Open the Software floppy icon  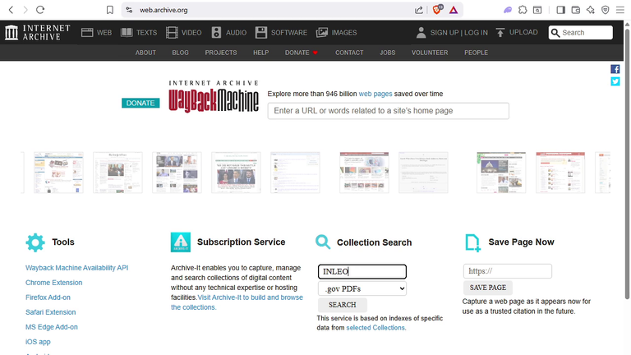point(261,33)
